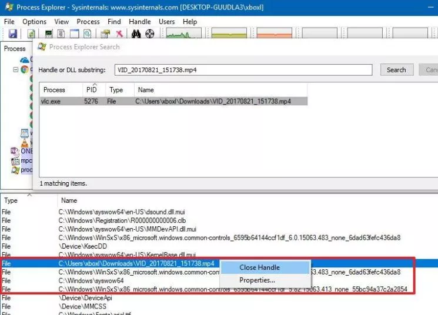Click the Process Explorer title bar icon
Image resolution: width=438 pixels, height=315 pixels.
tap(9, 7)
